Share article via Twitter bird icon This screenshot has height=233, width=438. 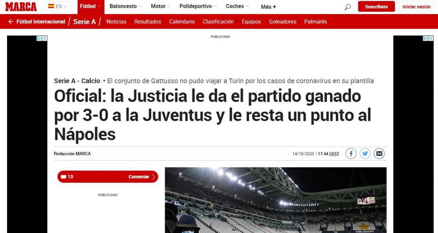[365, 154]
